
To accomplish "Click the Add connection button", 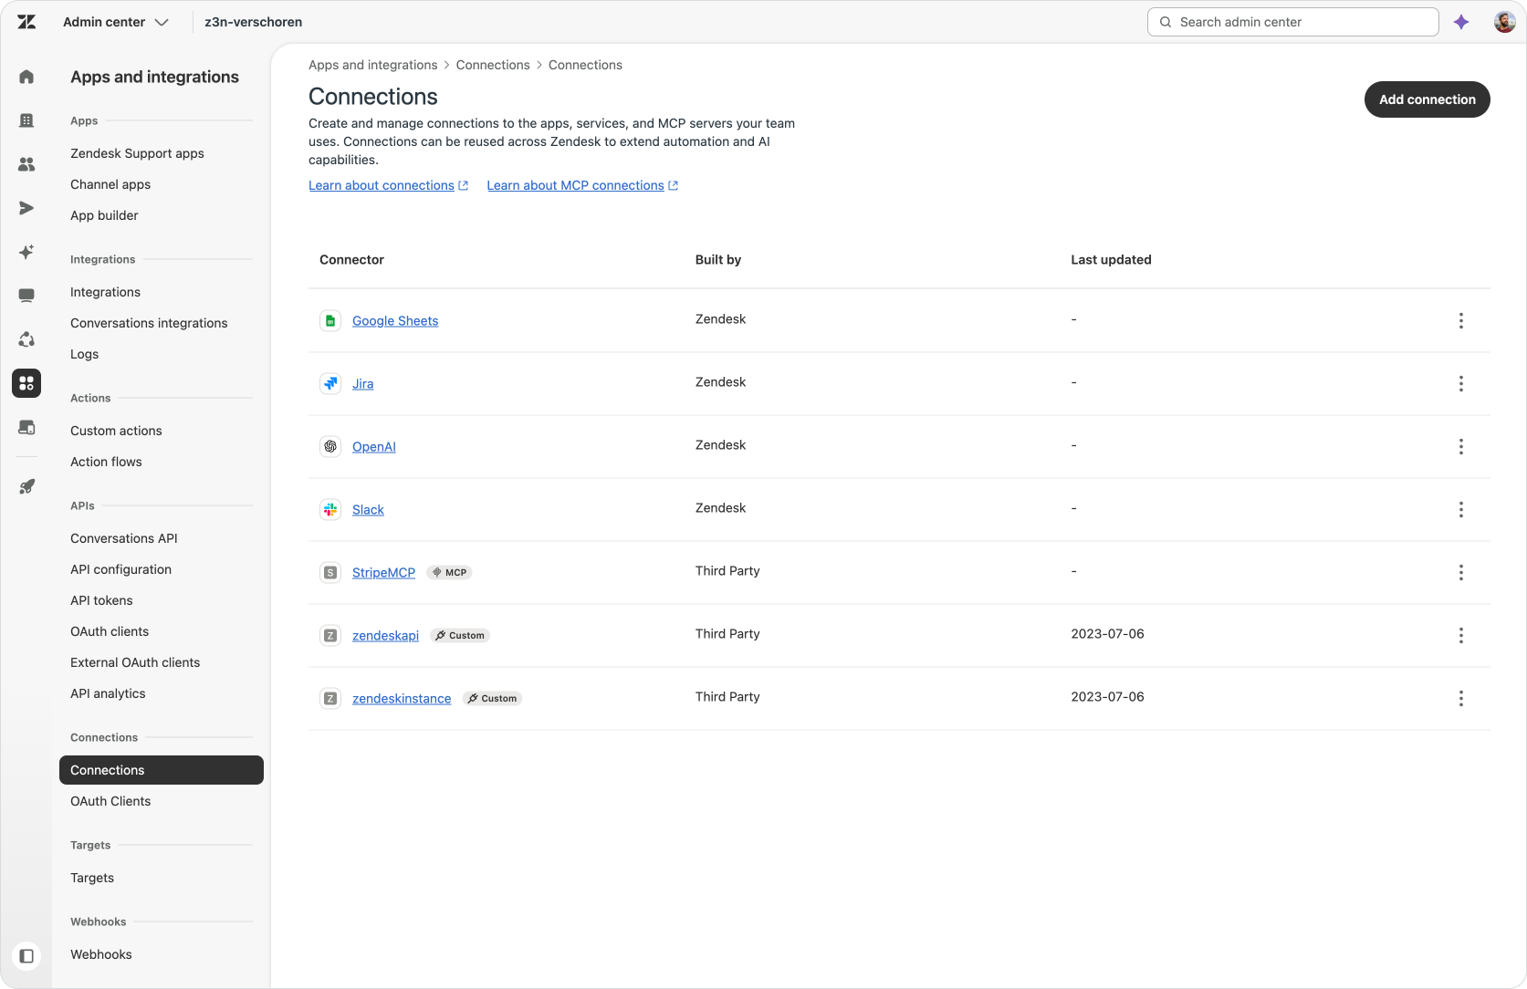I will (x=1427, y=99).
